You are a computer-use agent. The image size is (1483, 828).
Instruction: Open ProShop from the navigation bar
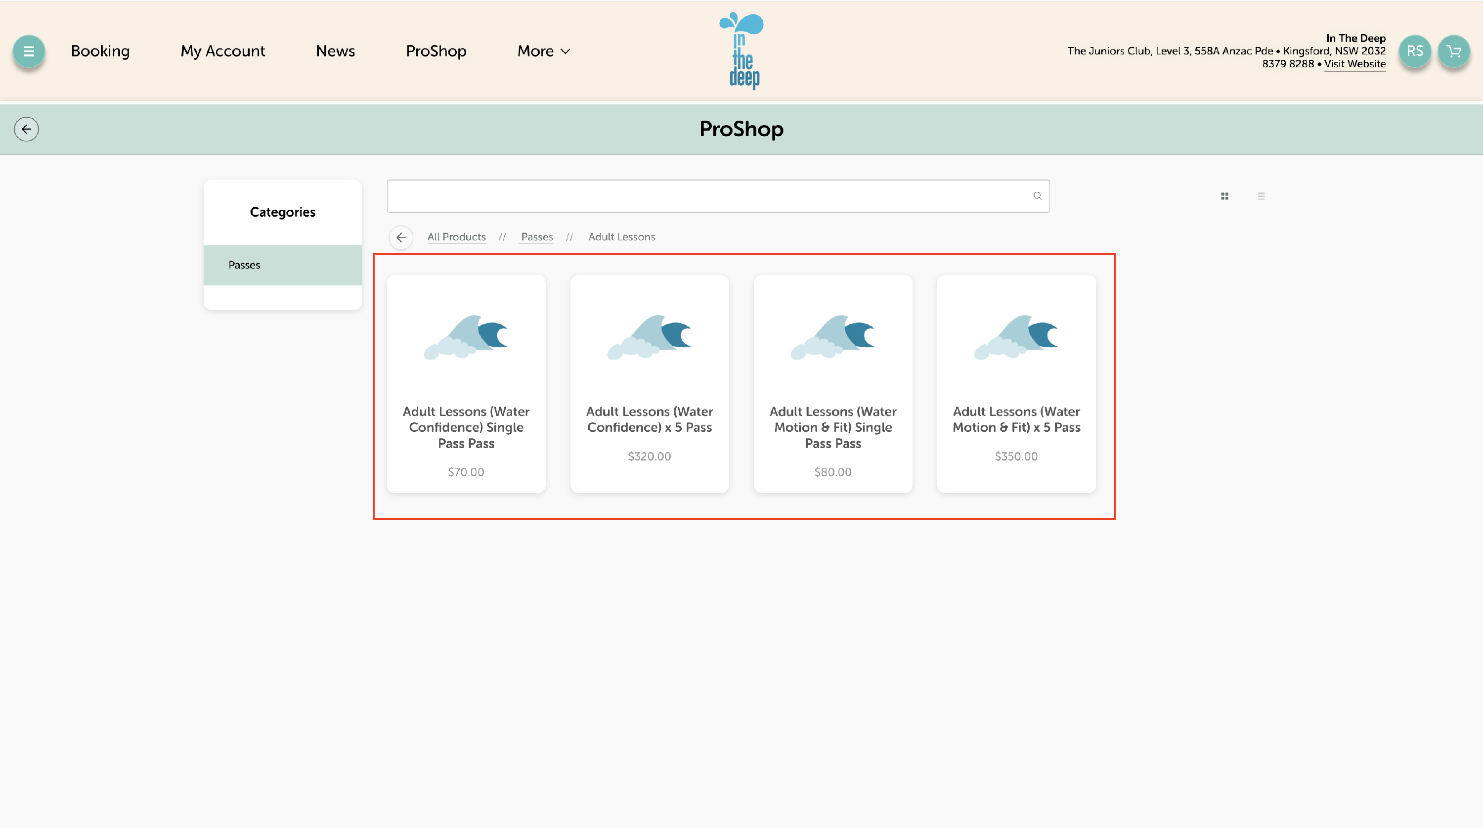[x=436, y=51]
